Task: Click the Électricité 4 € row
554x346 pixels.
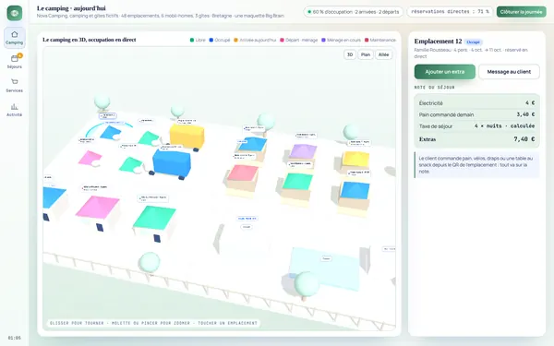Action: pyautogui.click(x=476, y=103)
